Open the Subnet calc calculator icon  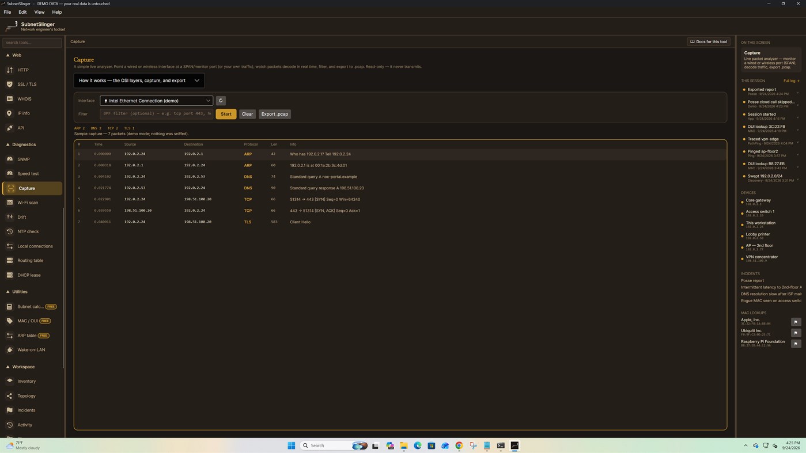point(10,307)
